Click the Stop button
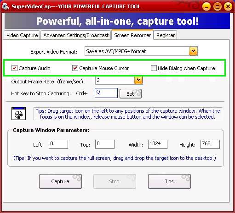The image size is (235, 213). click(115, 181)
